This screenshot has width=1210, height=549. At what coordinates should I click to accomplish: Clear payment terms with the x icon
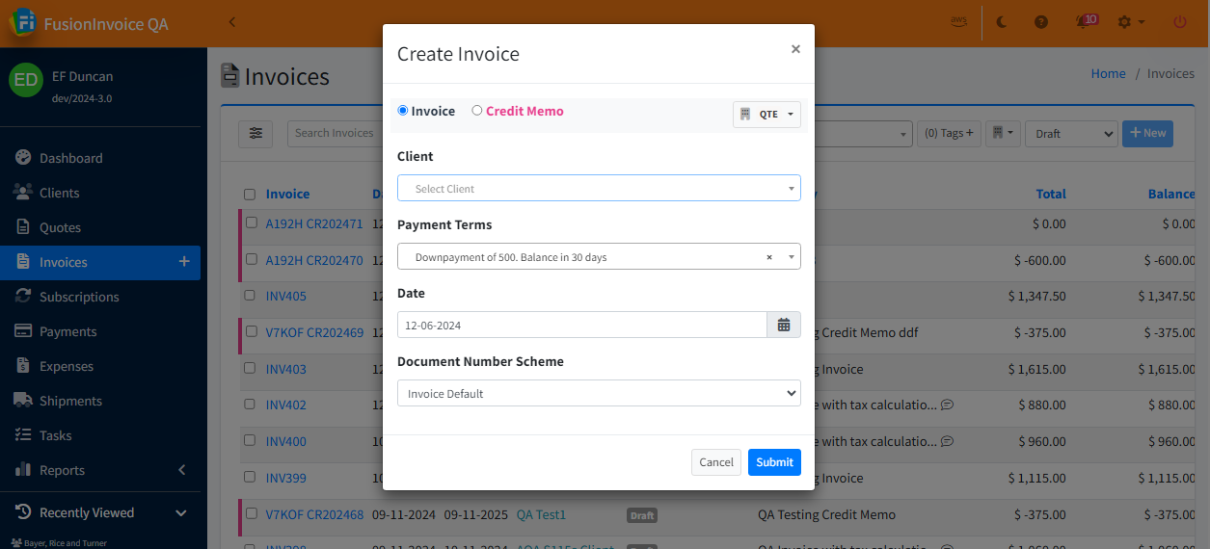tap(769, 257)
